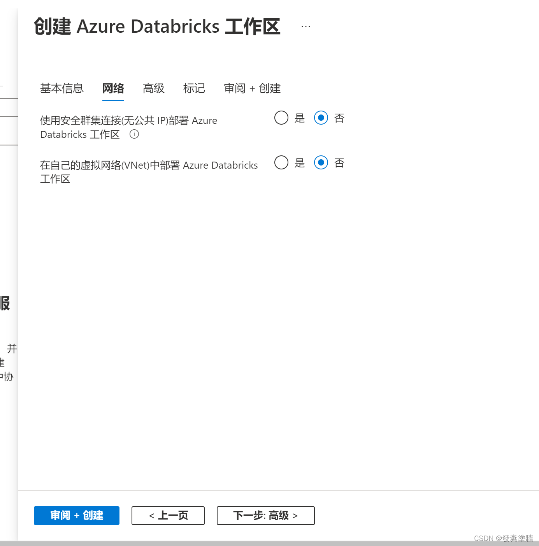Open the 审阅 + 创建 tab

252,88
